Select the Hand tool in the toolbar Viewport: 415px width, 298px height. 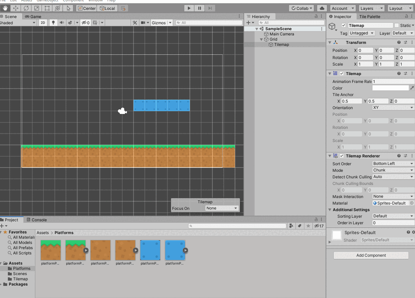coord(4,8)
